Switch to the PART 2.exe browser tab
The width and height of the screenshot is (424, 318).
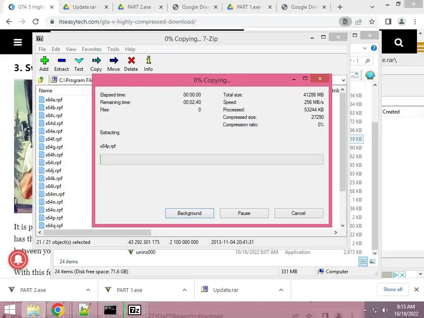(x=140, y=7)
